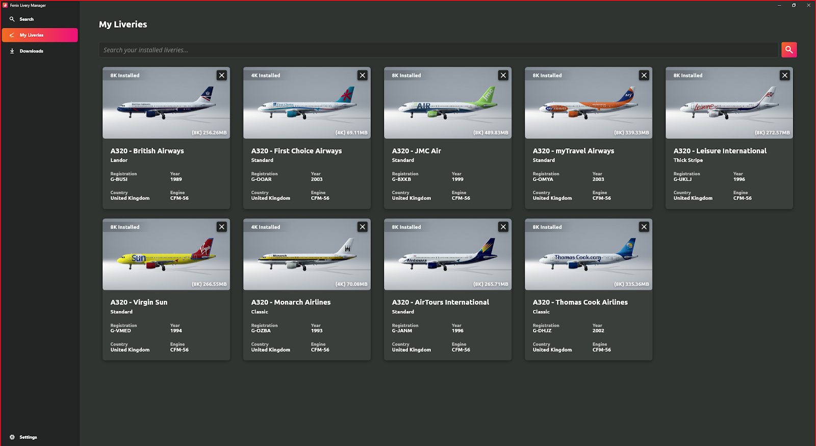Go to Downloads in the sidebar
Image resolution: width=816 pixels, height=446 pixels.
pyautogui.click(x=40, y=51)
